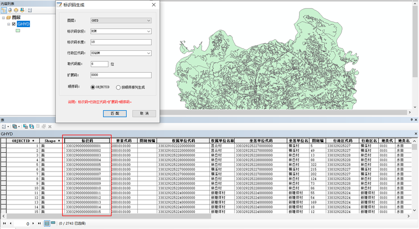Collapse the GHYD layer node
The image size is (419, 229).
coord(8,24)
